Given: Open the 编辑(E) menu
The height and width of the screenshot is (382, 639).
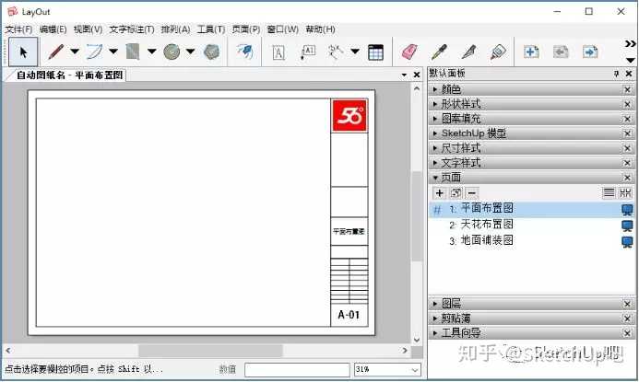Looking at the screenshot, I should tap(53, 29).
